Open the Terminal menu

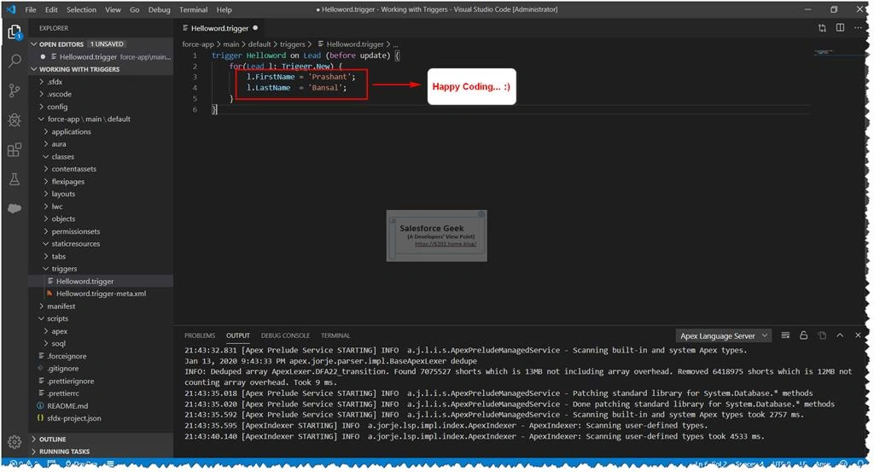[x=194, y=9]
